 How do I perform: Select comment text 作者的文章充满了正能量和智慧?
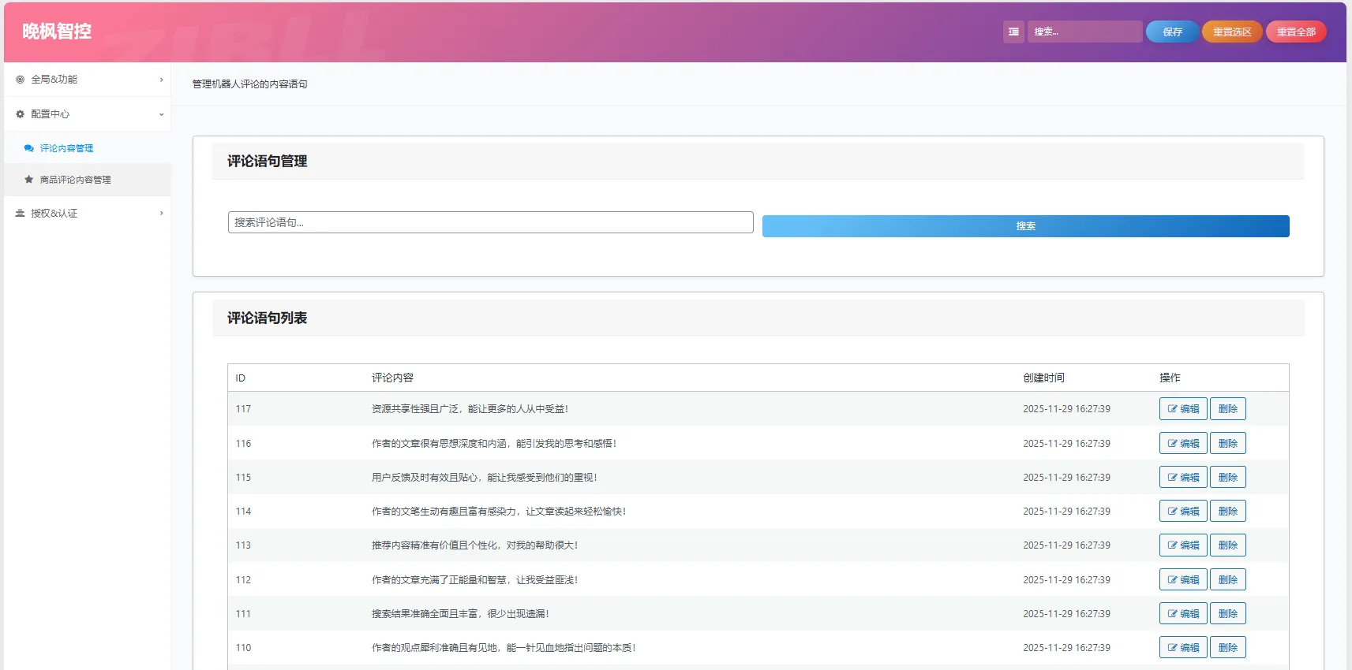click(x=439, y=580)
